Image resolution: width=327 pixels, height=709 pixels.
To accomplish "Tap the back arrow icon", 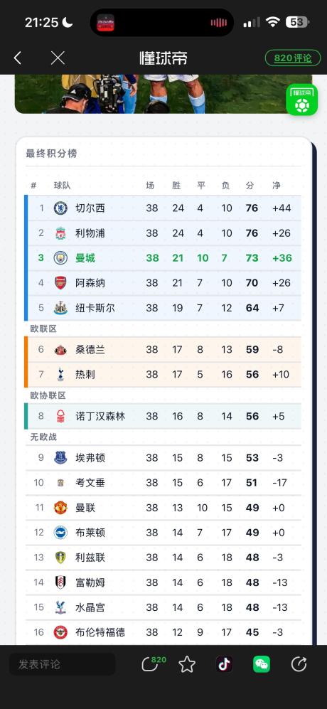I will click(x=18, y=58).
